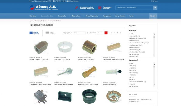The height and width of the screenshot is (106, 181).
Task: Toggle the sort direction icon
Action: [87, 33]
